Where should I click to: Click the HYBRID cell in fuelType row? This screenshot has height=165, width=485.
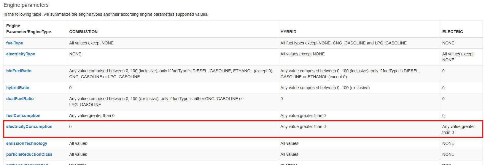[343, 43]
